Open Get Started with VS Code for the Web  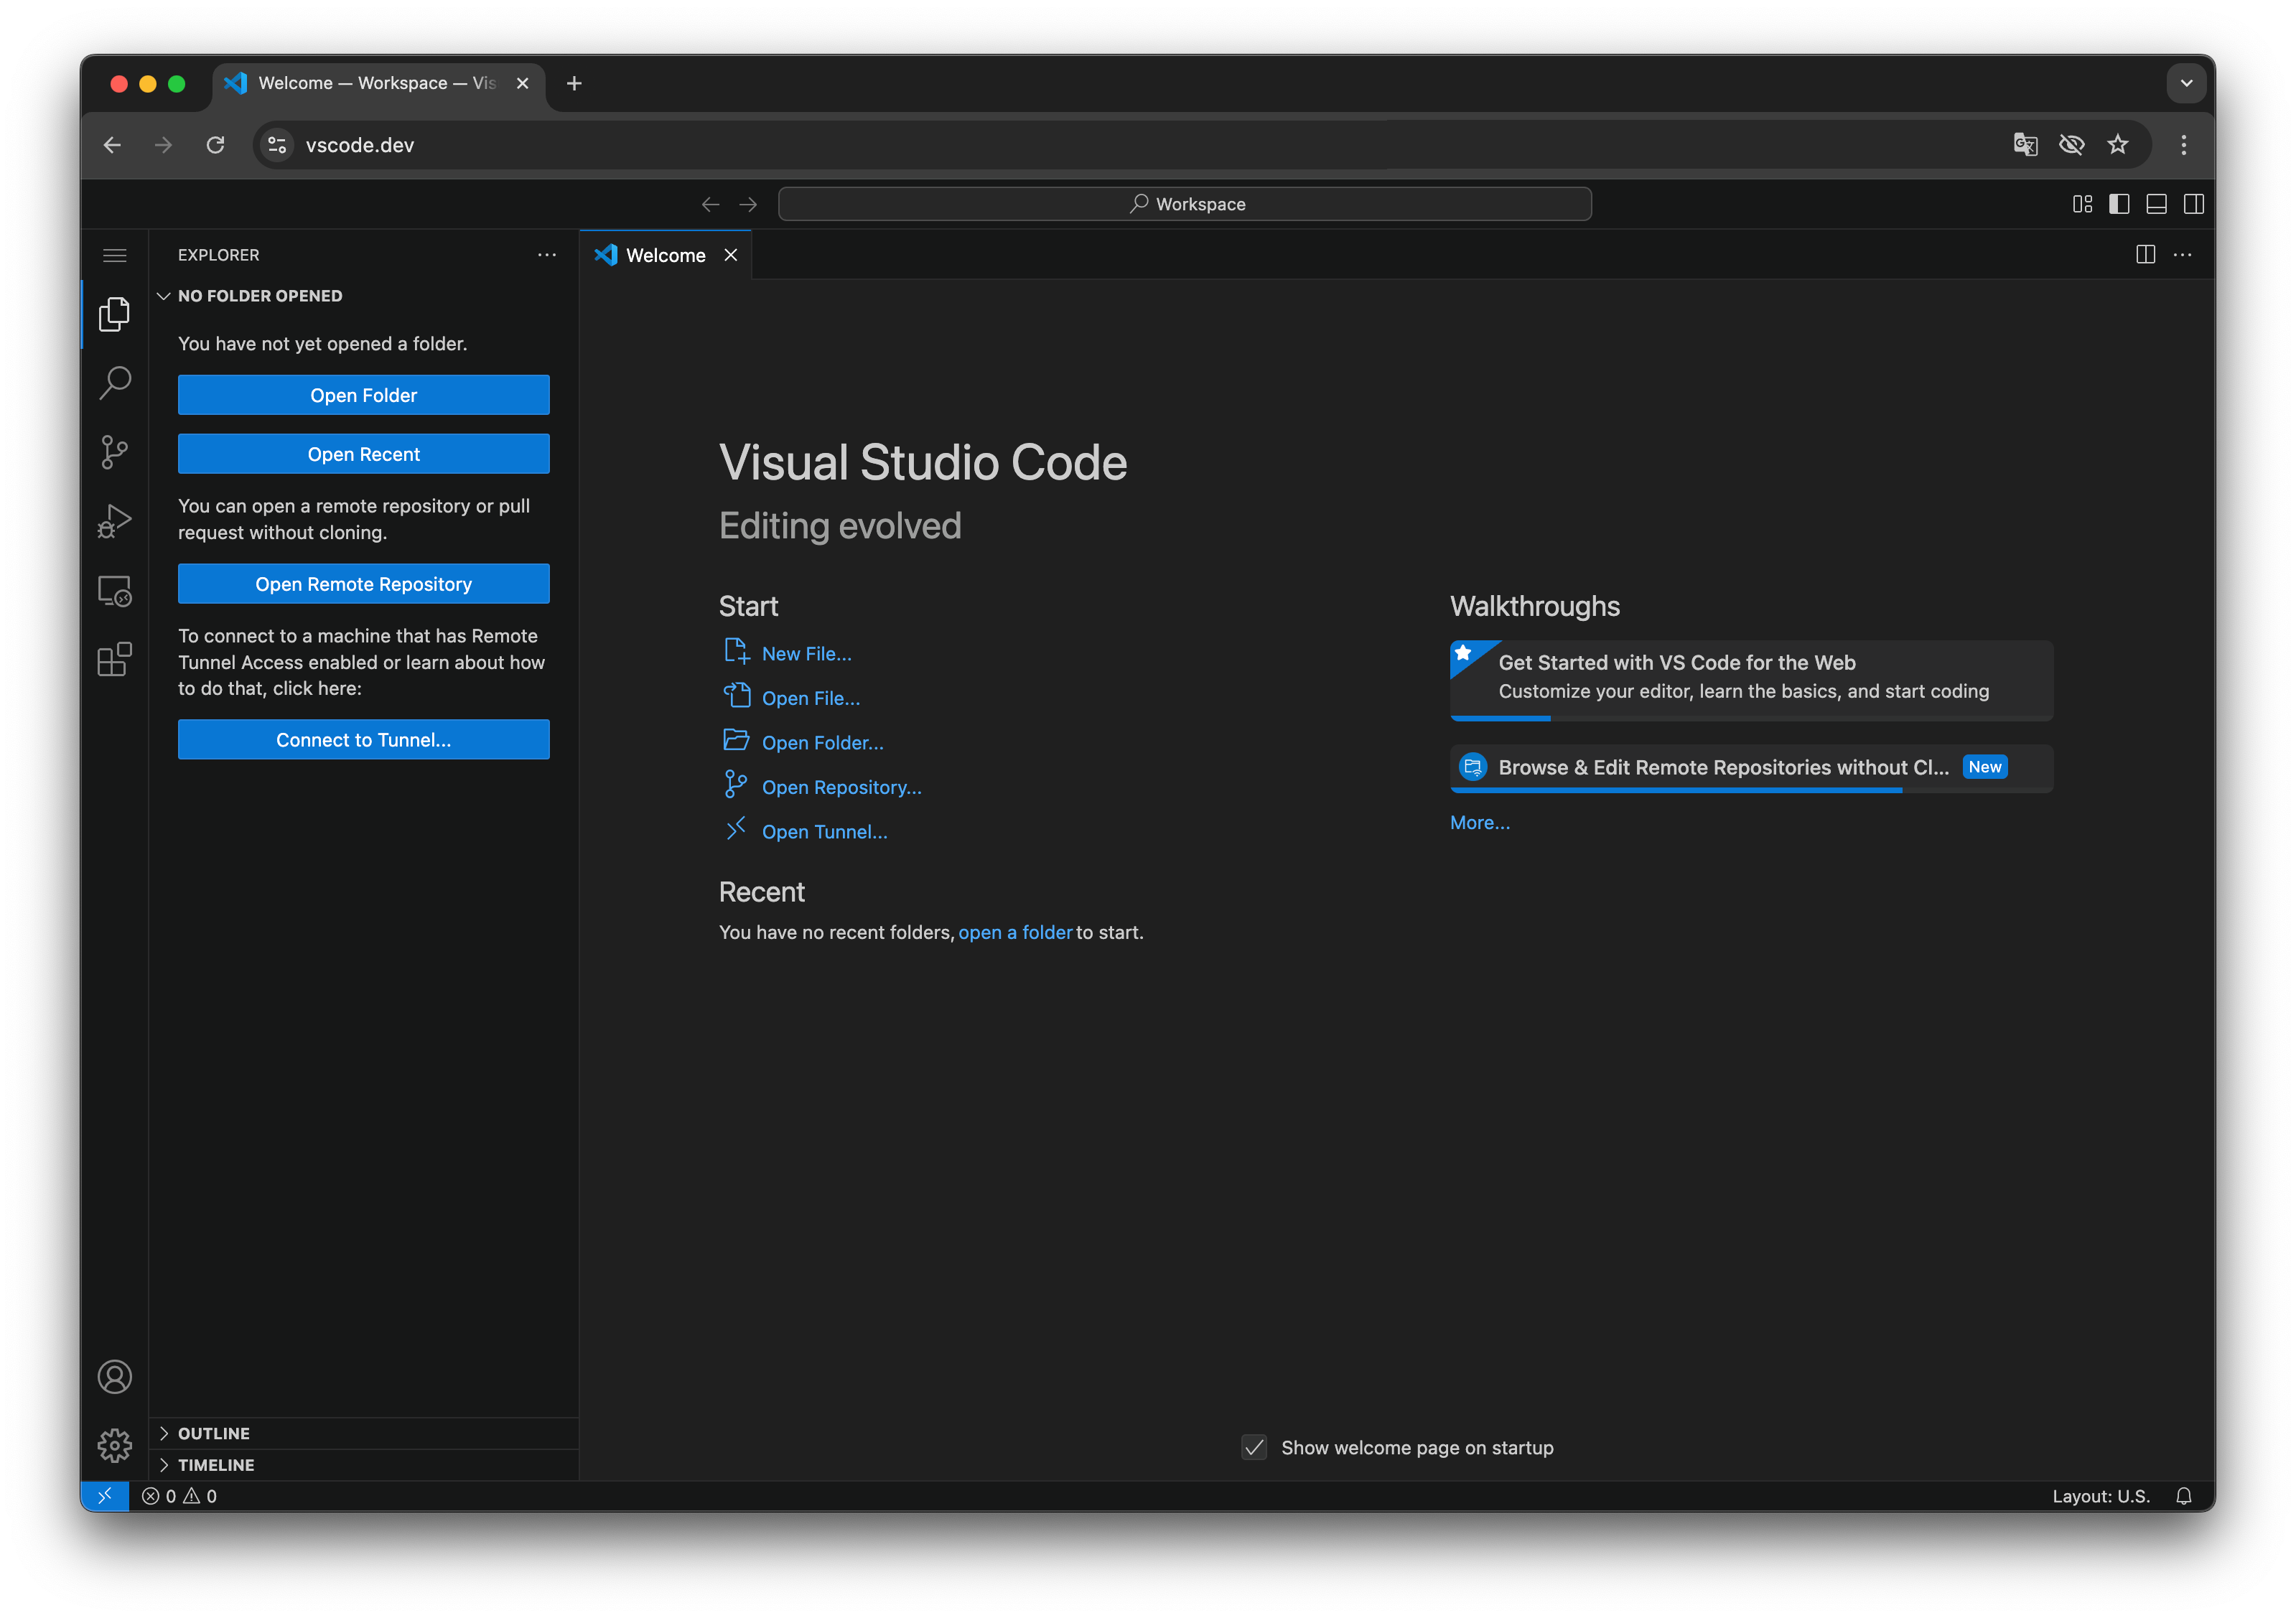tap(1751, 680)
